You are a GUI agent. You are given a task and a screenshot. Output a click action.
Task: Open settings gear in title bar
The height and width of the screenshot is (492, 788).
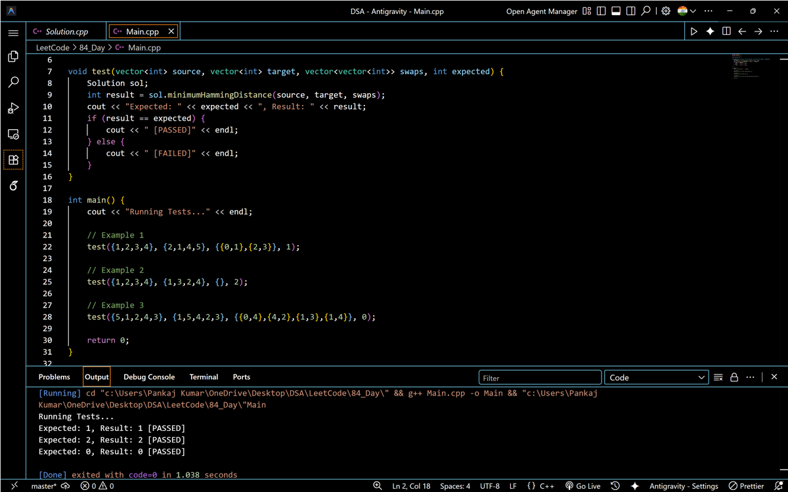[666, 11]
